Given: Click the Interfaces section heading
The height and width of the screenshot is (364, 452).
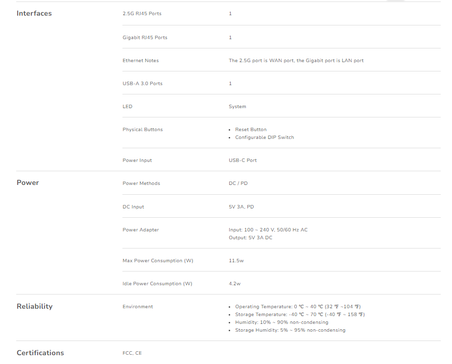Looking at the screenshot, I should coord(34,13).
